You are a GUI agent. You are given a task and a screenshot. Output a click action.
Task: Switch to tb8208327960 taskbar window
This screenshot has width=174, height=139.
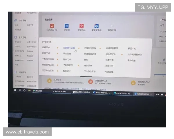[x=144, y=94]
